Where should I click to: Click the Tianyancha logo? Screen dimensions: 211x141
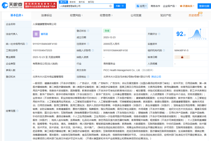pos(12,5)
